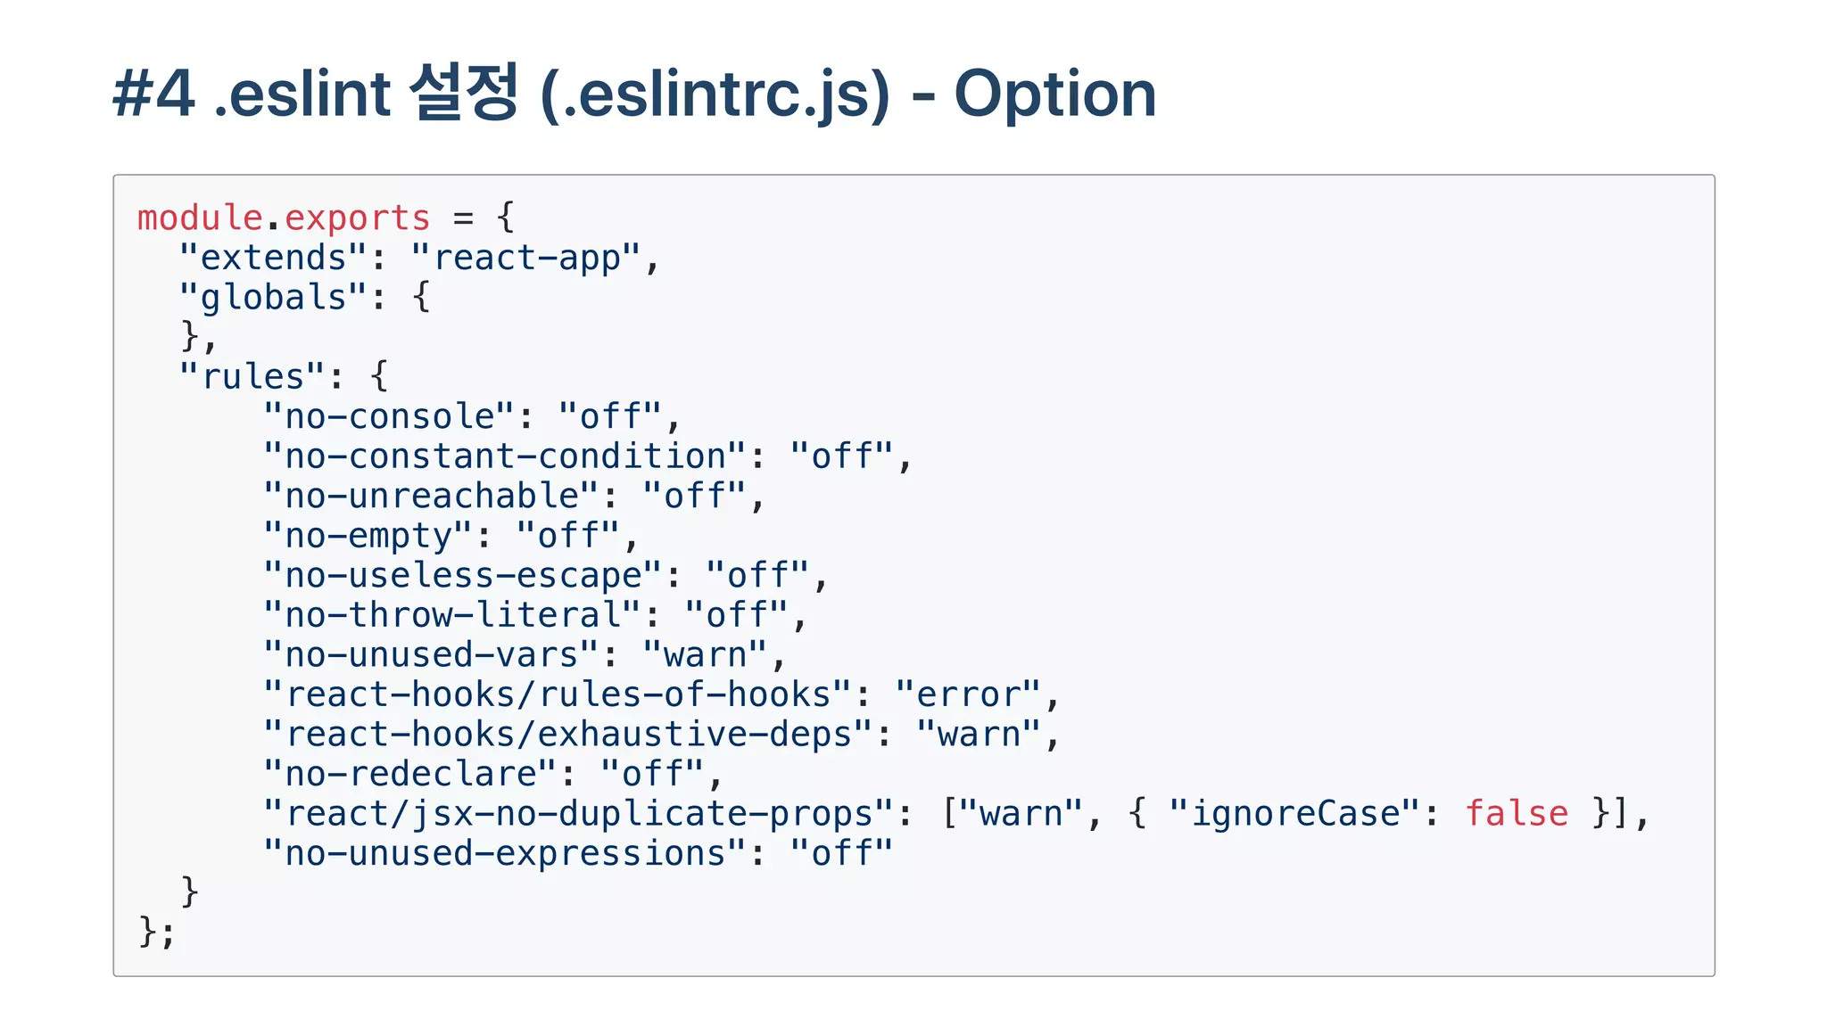The image size is (1827, 1027).
Task: Click the "no-console" rule name
Action: coord(389,417)
